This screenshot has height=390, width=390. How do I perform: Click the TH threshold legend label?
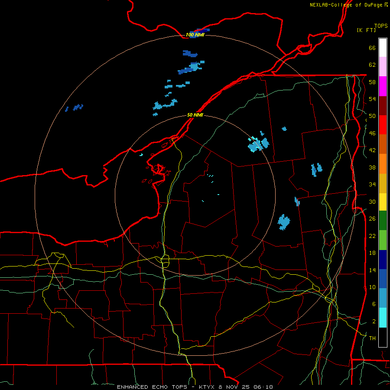(372, 338)
